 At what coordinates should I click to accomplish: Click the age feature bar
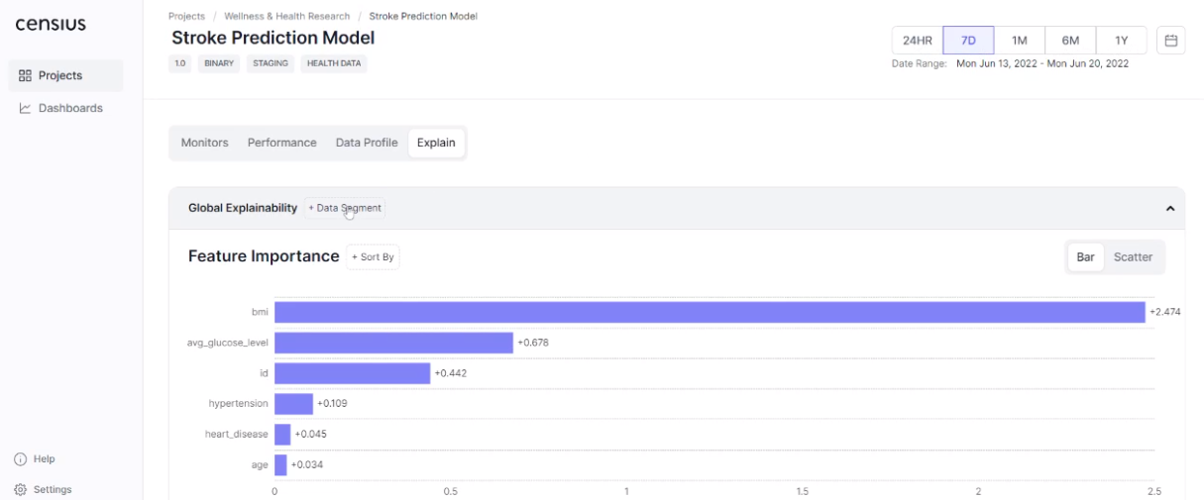click(280, 465)
